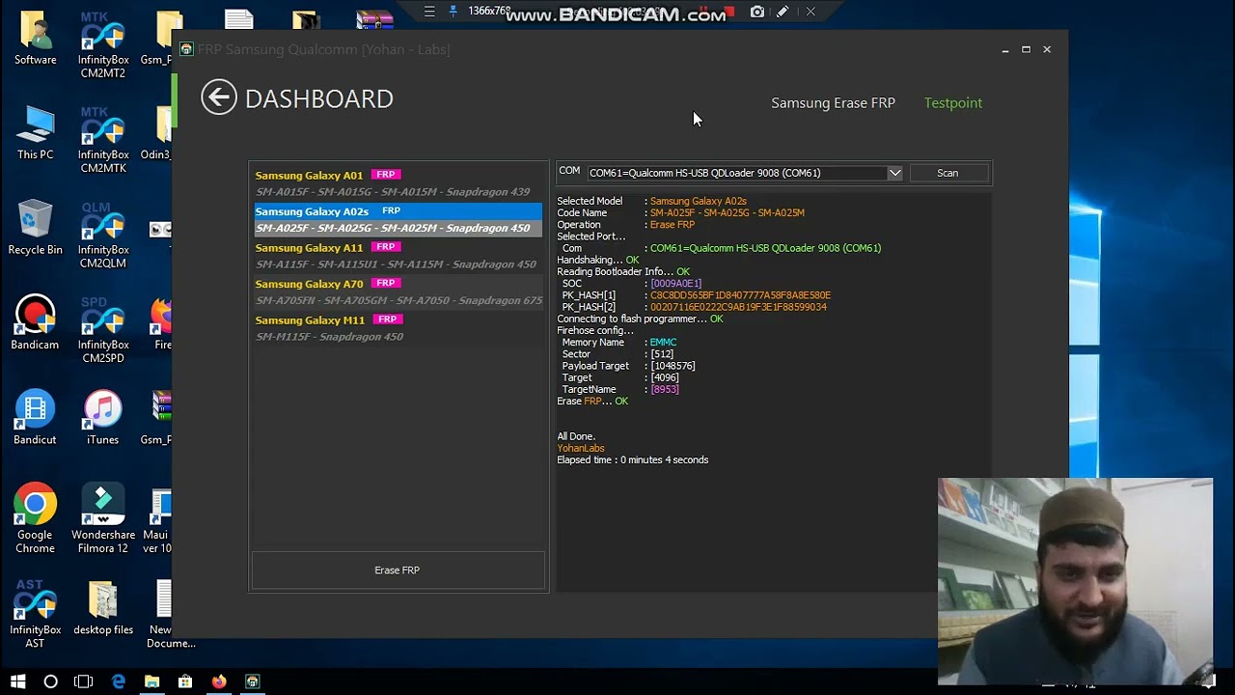1235x695 pixels.
Task: Click the Payload Target value [1048576]
Action: coord(672,366)
